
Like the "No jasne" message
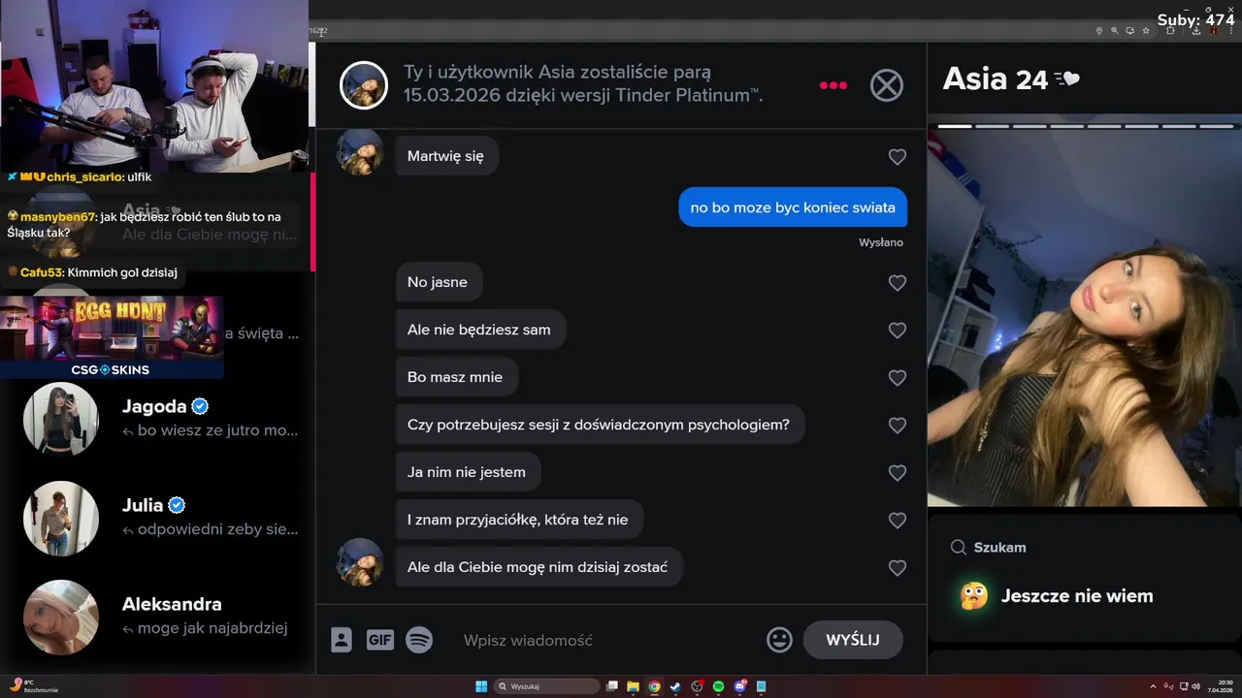tap(898, 283)
